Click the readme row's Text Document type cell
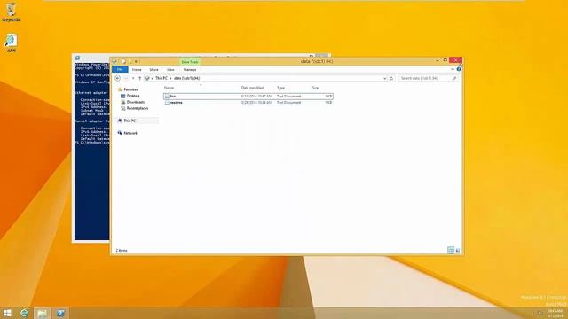The width and height of the screenshot is (568, 319). 288,103
